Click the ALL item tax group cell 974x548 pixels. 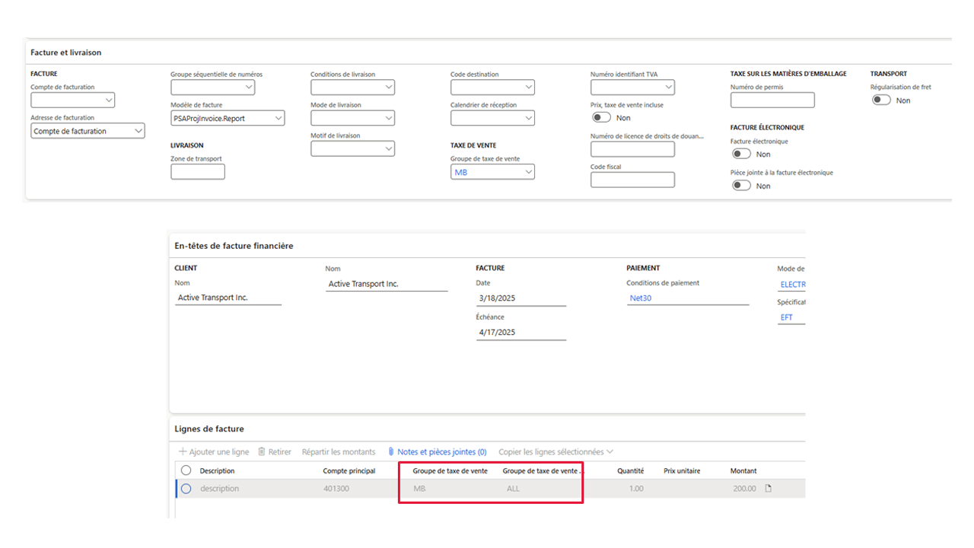click(x=513, y=489)
